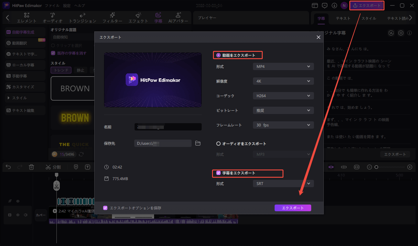Viewport: 418px width, 246px height.
Task: Open the ヘルプ menu
Action: (x=80, y=6)
